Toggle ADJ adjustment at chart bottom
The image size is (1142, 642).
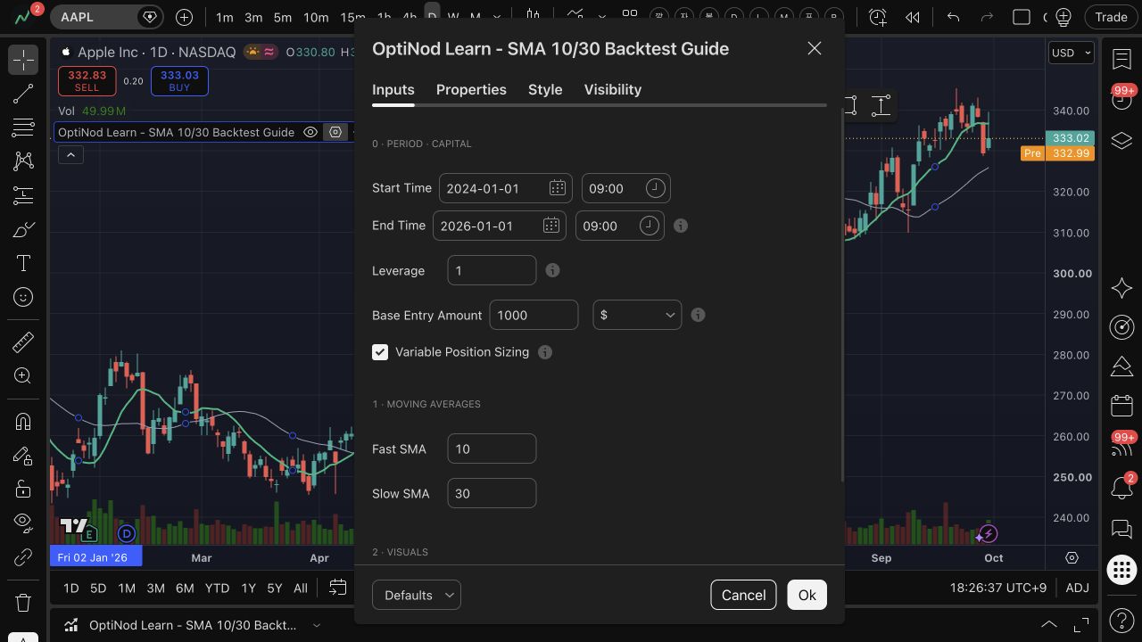[1077, 588]
